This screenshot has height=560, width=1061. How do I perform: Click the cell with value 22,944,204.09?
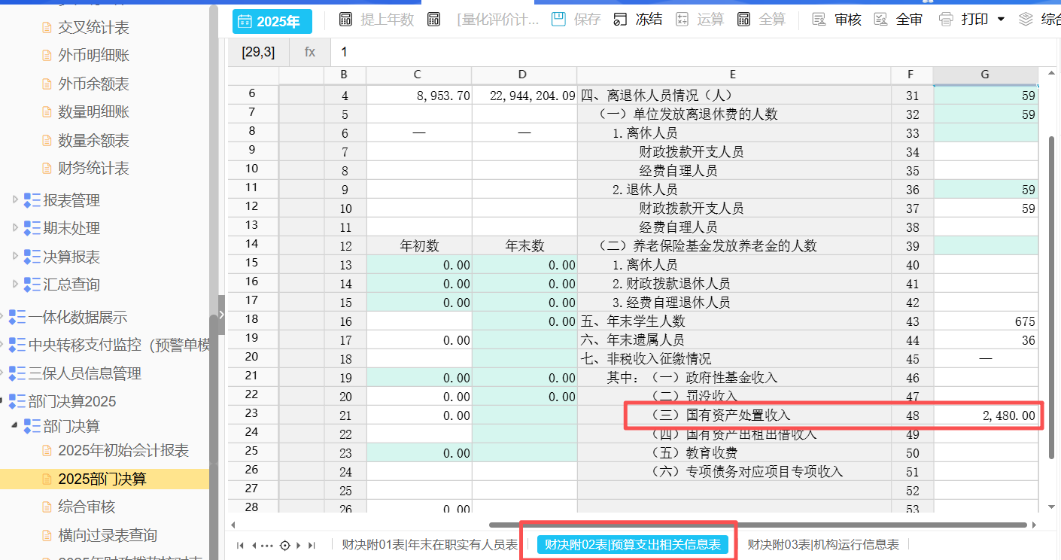click(x=524, y=96)
